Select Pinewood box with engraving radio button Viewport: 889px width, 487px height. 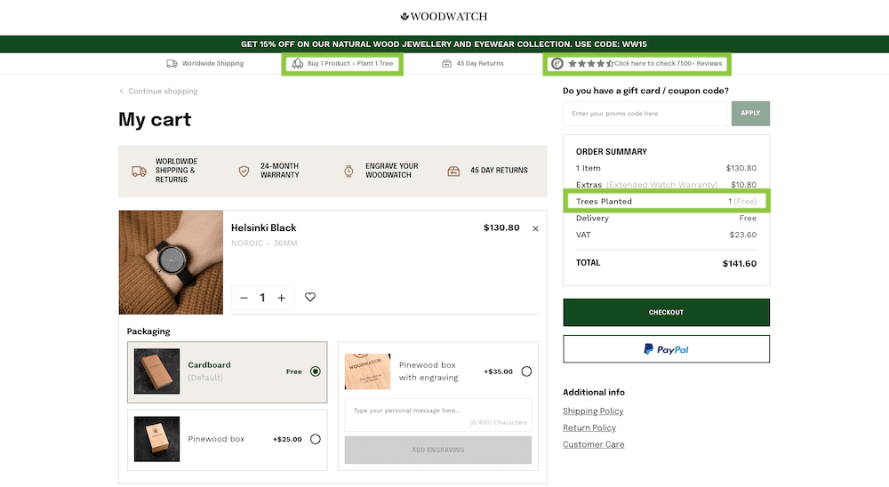point(526,371)
